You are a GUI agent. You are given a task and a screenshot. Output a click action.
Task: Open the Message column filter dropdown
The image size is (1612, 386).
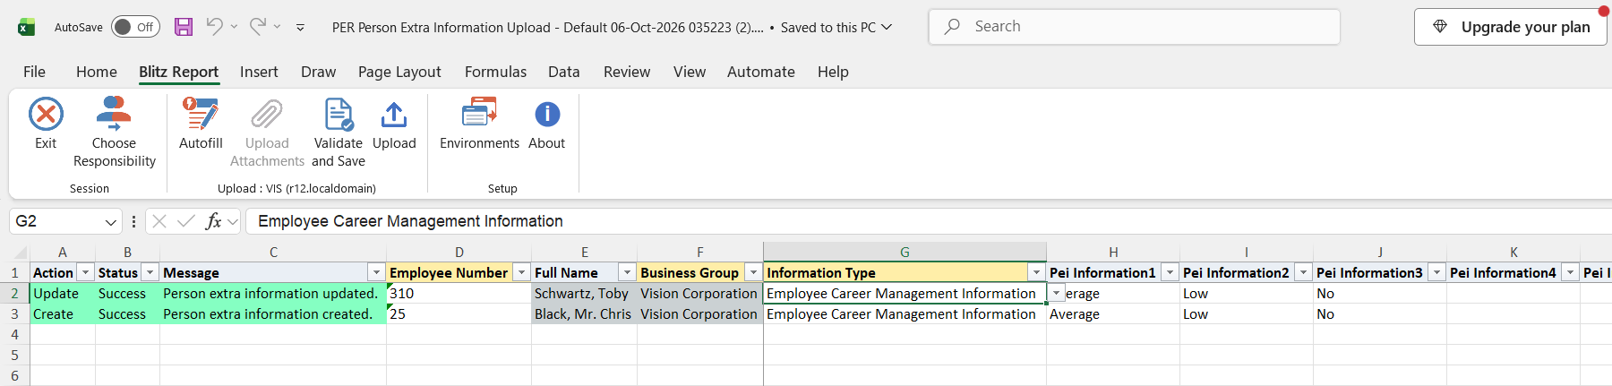point(376,272)
